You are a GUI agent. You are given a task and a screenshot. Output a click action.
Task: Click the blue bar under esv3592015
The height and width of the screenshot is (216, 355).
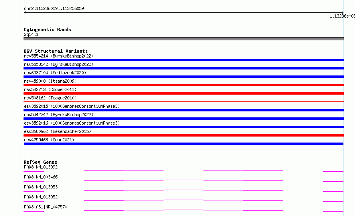tap(183, 110)
